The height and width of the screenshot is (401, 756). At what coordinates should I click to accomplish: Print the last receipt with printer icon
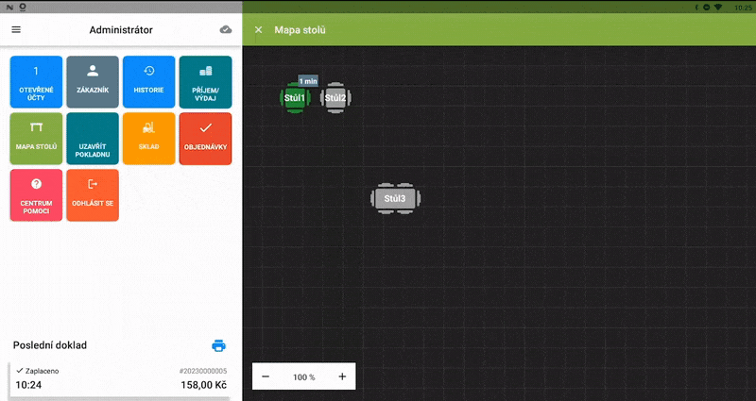218,345
